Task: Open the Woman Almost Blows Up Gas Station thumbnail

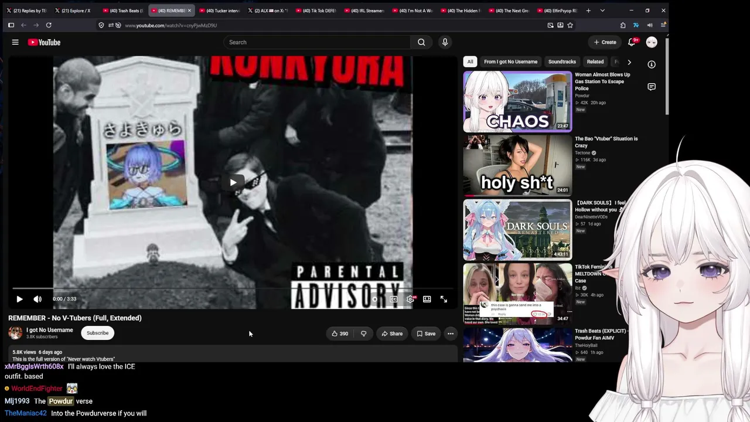Action: click(517, 102)
